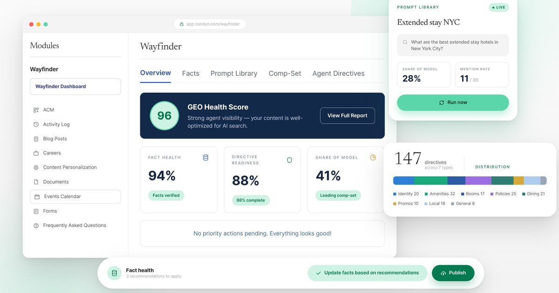Open Activity Log module
This screenshot has height=293, width=559.
tap(56, 125)
